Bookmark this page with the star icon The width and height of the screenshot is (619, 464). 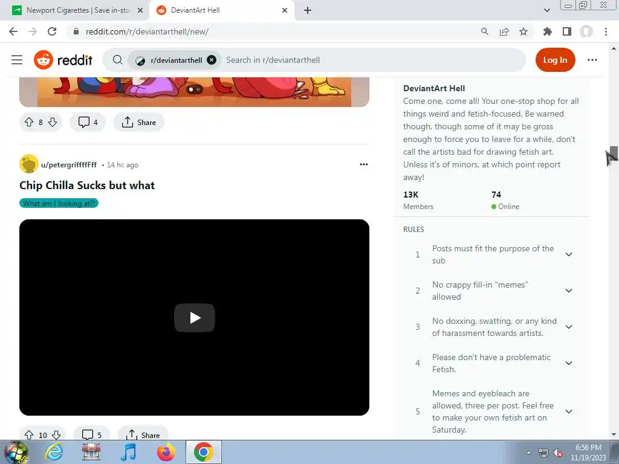523,31
